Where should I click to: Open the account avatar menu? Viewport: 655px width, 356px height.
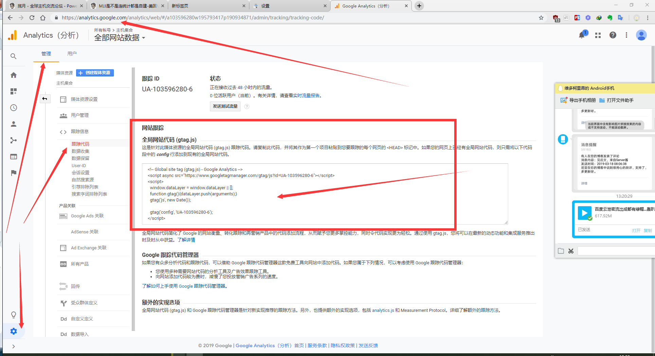tap(641, 35)
